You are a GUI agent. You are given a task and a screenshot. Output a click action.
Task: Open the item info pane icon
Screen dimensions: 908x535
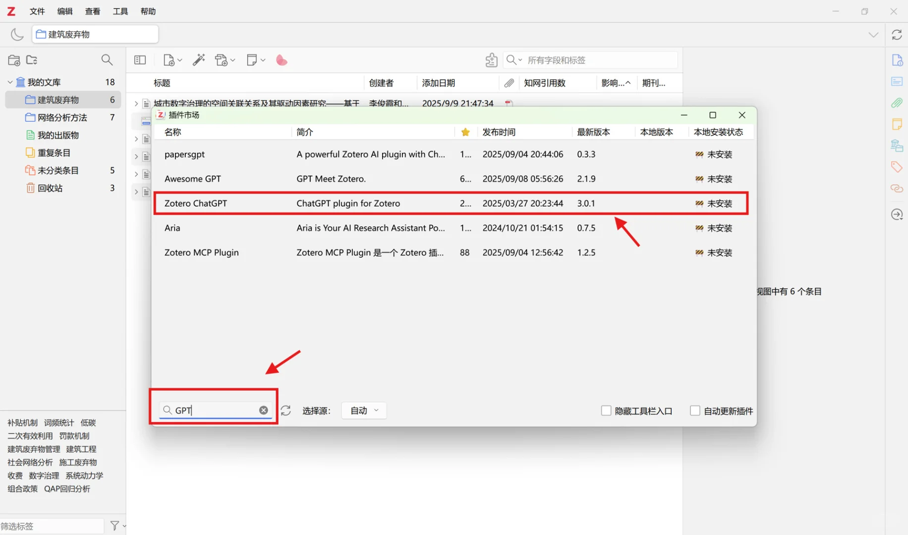[897, 60]
